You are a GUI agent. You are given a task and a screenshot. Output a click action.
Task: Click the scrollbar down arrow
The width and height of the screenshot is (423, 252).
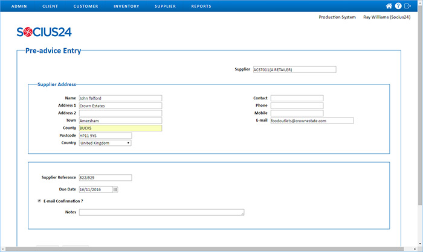pos(420,244)
